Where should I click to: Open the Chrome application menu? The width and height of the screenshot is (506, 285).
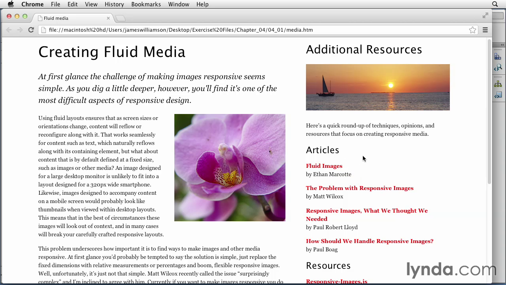[32, 4]
